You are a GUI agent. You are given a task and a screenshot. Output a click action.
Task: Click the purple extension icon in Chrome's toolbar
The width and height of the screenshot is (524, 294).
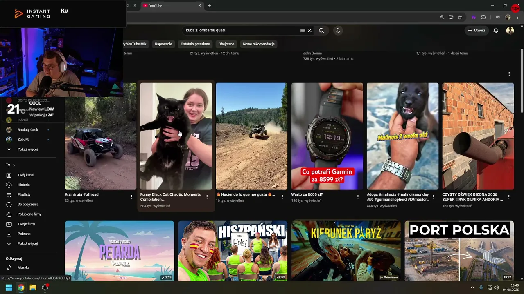pyautogui.click(x=474, y=17)
